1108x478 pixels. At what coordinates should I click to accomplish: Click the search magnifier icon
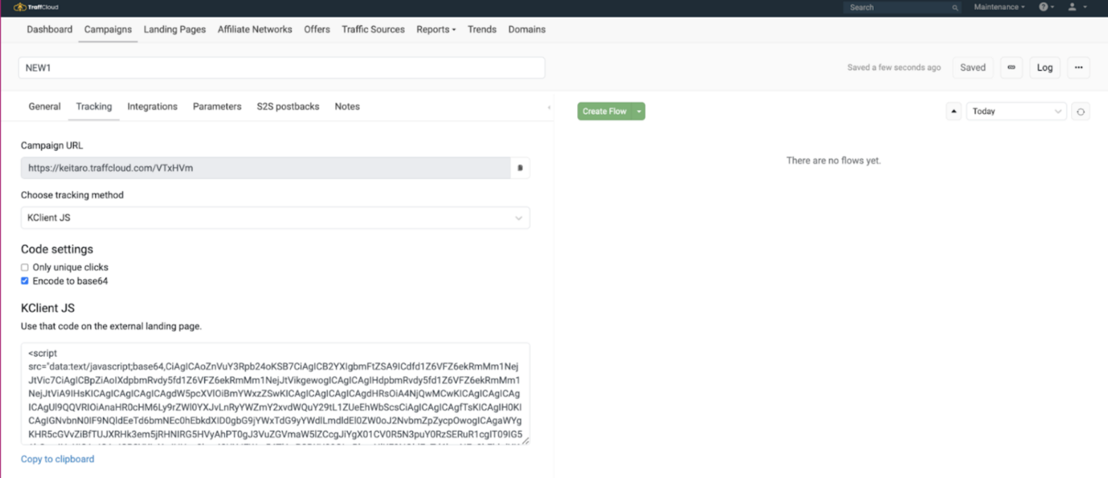(954, 7)
